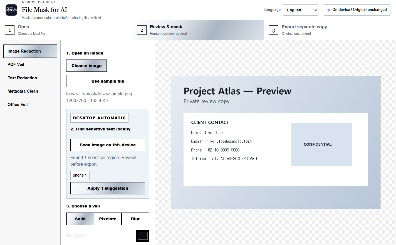Click the File Mask for AI title

44,10
